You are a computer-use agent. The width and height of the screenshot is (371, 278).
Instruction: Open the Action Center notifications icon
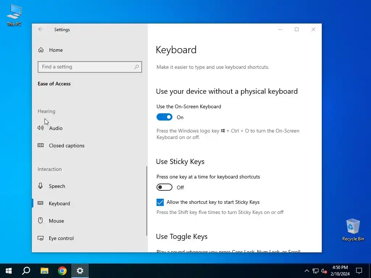(x=359, y=271)
